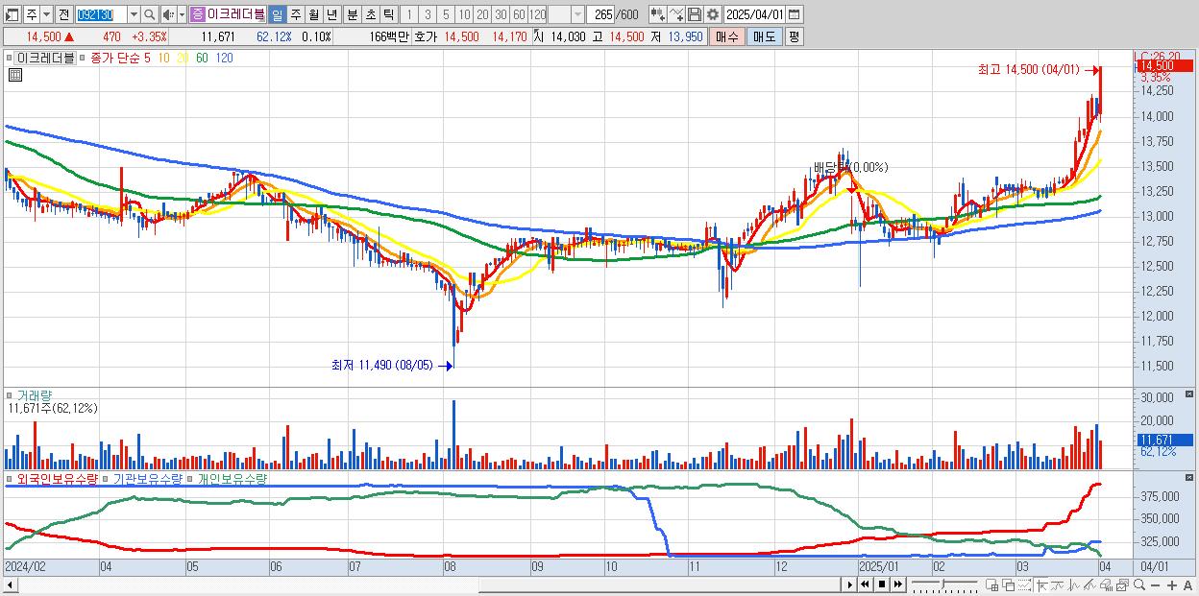Click the diagonal trend lines icon
The height and width of the screenshot is (596, 1199).
(x=1089, y=585)
